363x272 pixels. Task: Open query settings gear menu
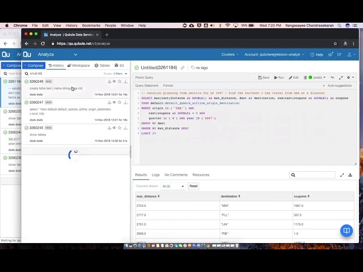351,78
